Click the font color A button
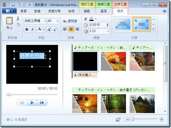The width and height of the screenshot is (171, 128). tap(40, 29)
